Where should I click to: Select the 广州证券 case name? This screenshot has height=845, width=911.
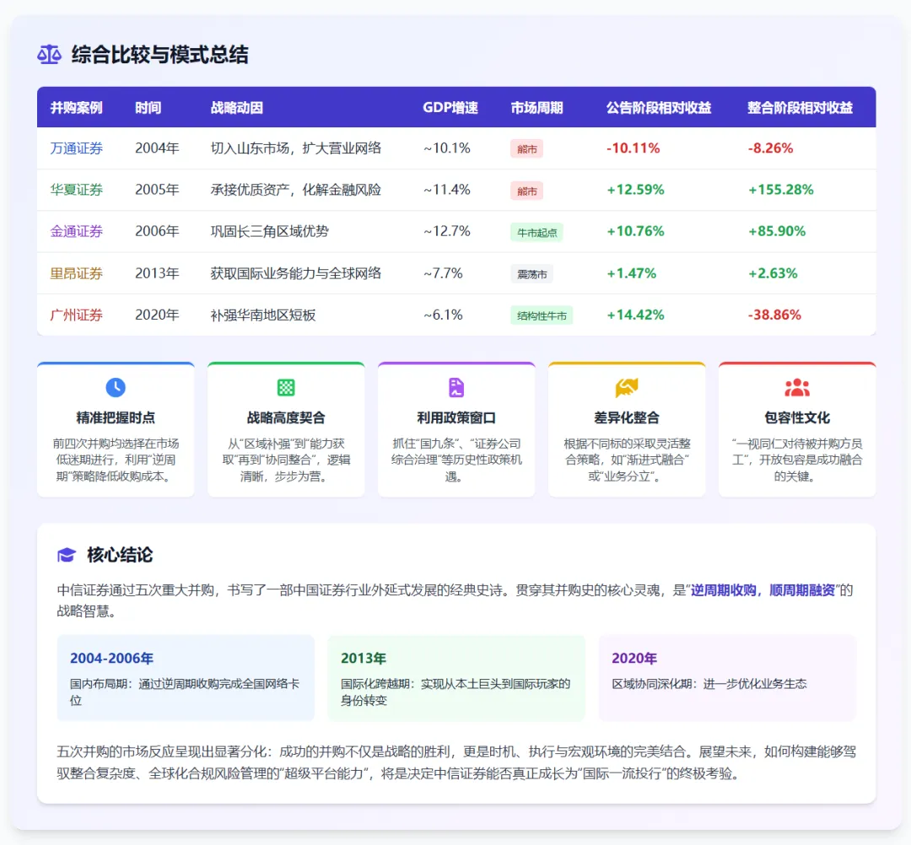coord(76,315)
